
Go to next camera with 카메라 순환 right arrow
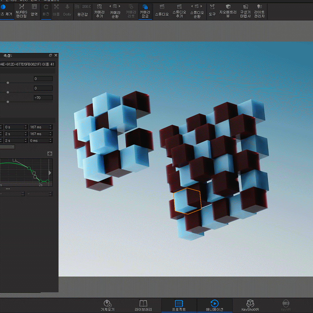point(120,6)
